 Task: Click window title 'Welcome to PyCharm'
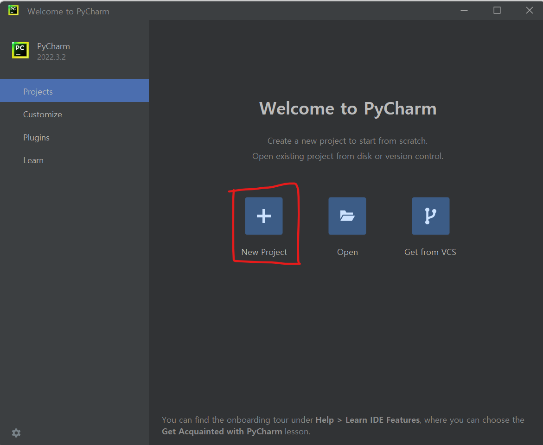(68, 12)
